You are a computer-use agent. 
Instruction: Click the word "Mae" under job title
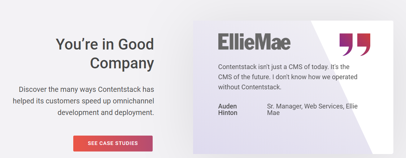point(273,113)
